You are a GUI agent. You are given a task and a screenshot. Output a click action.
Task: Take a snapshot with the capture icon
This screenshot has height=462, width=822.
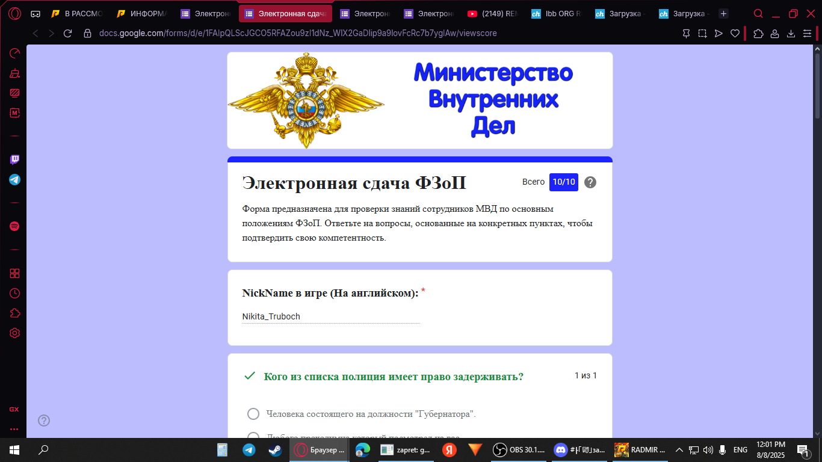point(702,34)
